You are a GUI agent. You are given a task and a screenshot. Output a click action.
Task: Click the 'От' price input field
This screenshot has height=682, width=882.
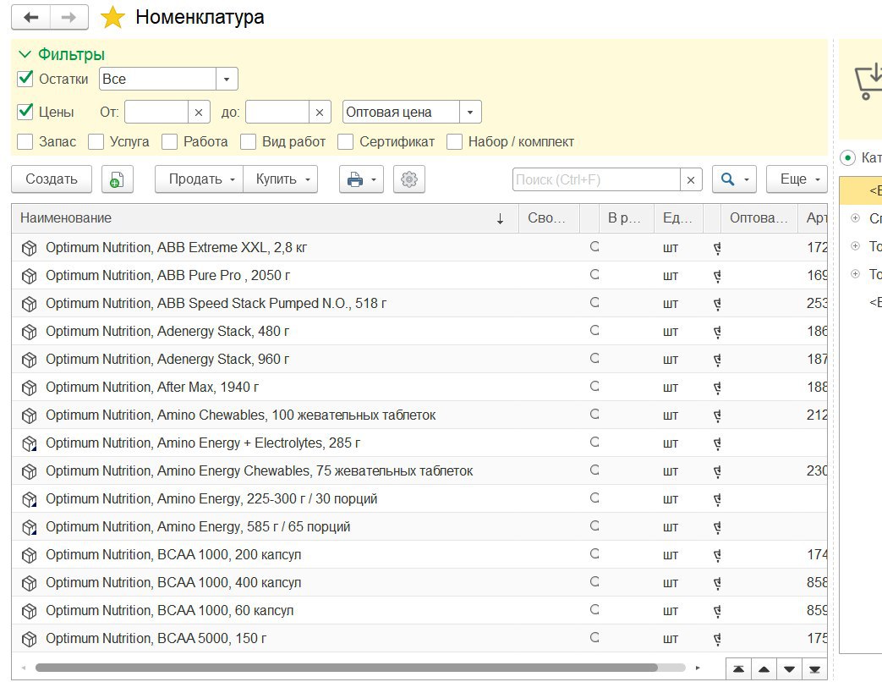pos(156,112)
